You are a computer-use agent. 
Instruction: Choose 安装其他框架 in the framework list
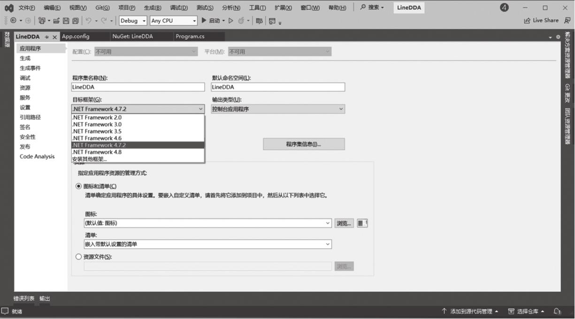pyautogui.click(x=138, y=159)
